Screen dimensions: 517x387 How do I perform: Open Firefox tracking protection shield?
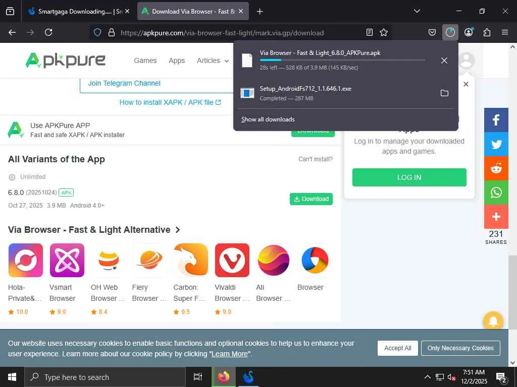[x=97, y=32]
